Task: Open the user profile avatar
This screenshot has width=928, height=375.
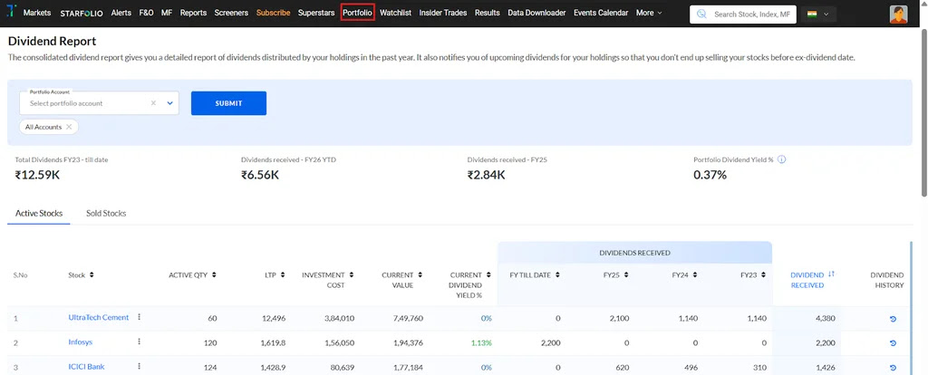Action: pyautogui.click(x=898, y=14)
